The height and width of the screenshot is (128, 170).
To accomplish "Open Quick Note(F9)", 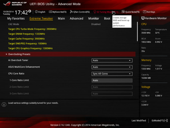I will point(132,12).
